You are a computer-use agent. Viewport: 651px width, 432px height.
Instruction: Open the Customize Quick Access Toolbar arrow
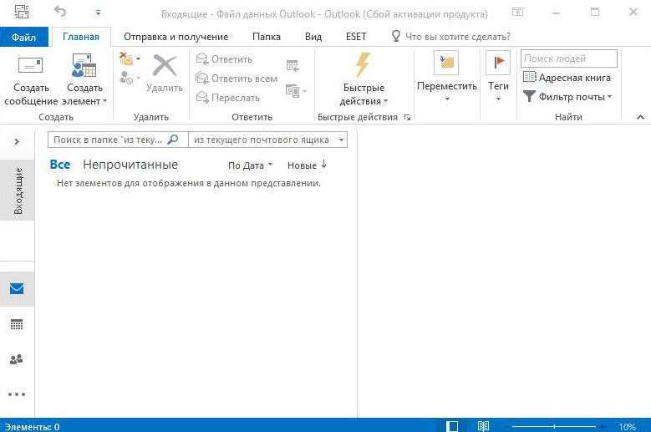[x=98, y=13]
